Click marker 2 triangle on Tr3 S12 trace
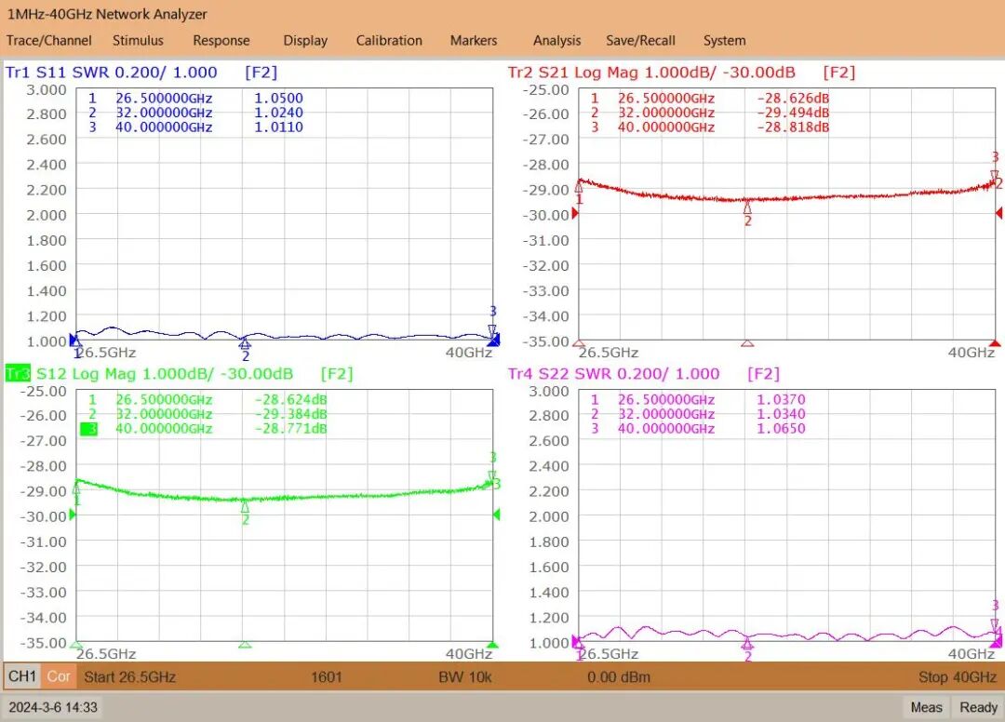The width and height of the screenshot is (1005, 722). coord(245,507)
